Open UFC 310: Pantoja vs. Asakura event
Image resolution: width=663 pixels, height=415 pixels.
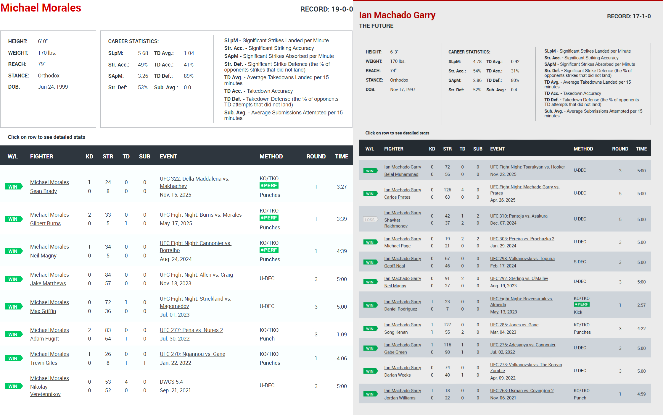519,216
